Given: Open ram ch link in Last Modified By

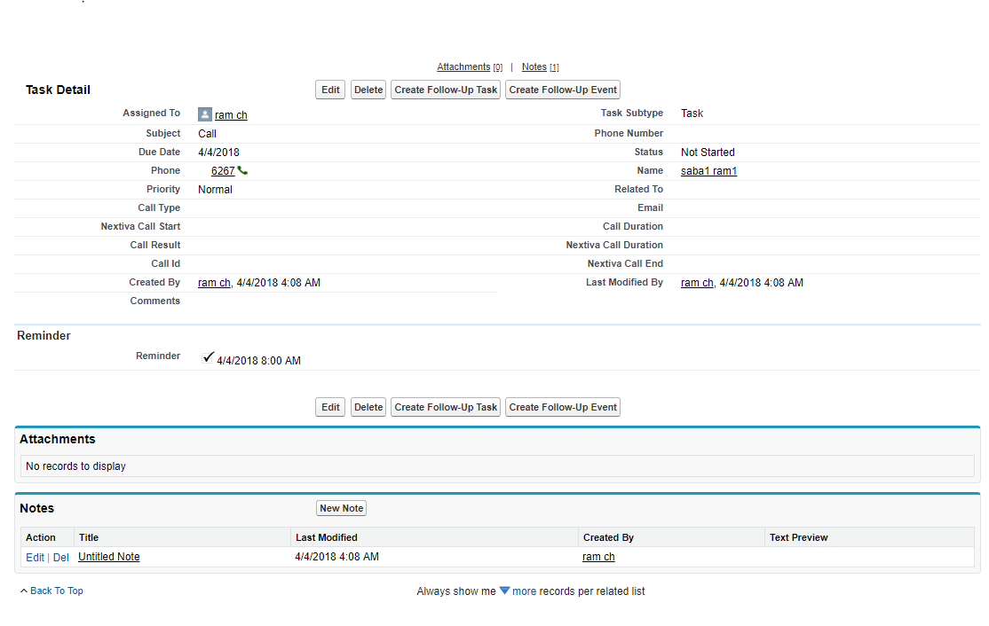Looking at the screenshot, I should 698,283.
